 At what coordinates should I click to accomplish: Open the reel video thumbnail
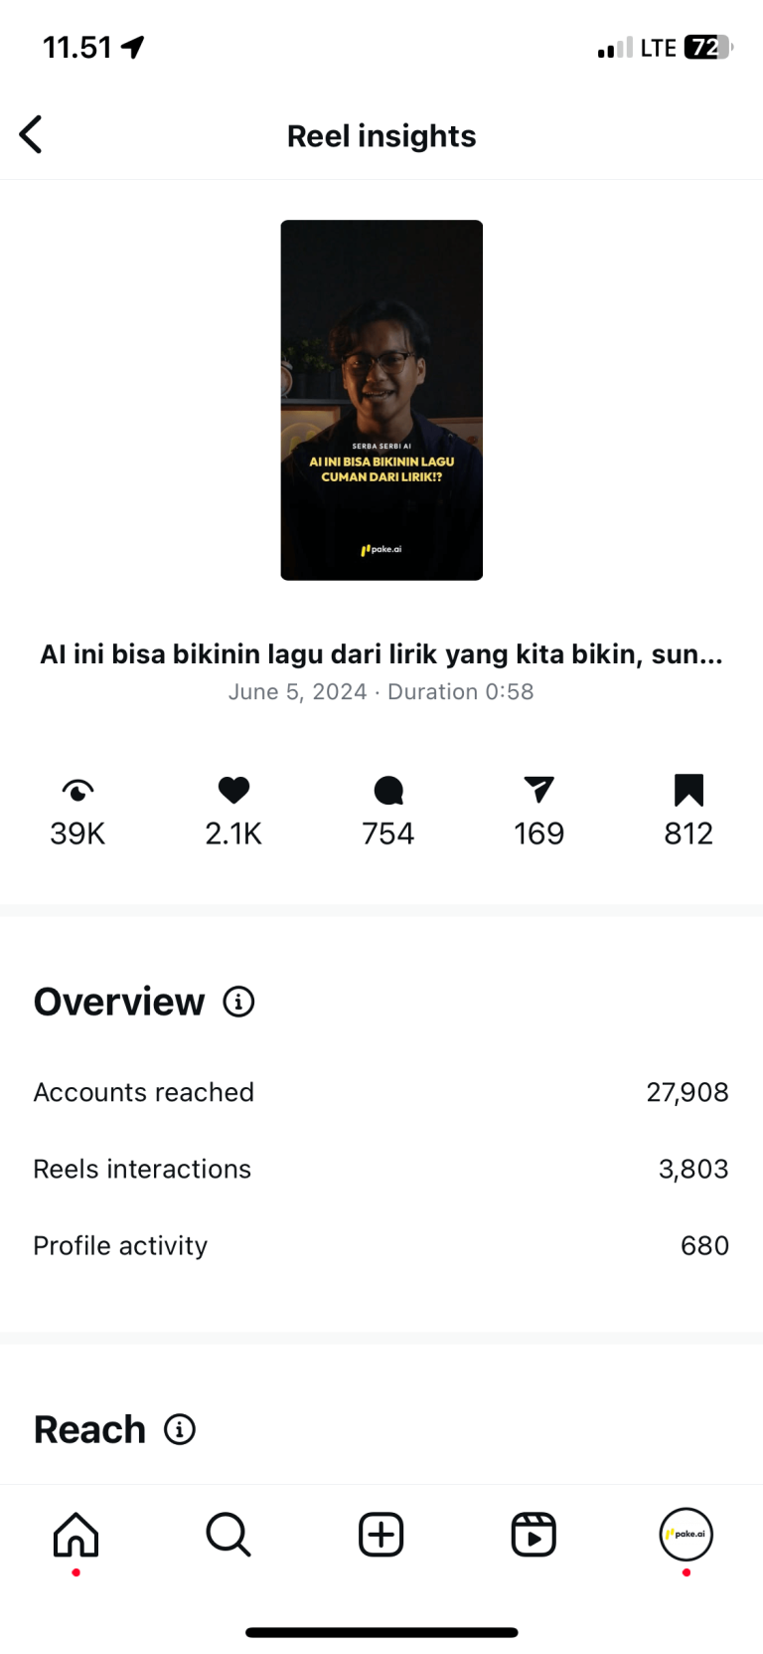381,400
